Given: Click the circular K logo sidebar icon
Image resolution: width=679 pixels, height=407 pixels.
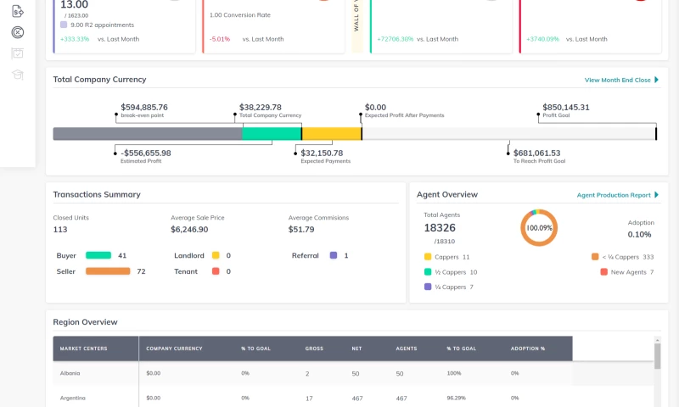Looking at the screenshot, I should [18, 33].
